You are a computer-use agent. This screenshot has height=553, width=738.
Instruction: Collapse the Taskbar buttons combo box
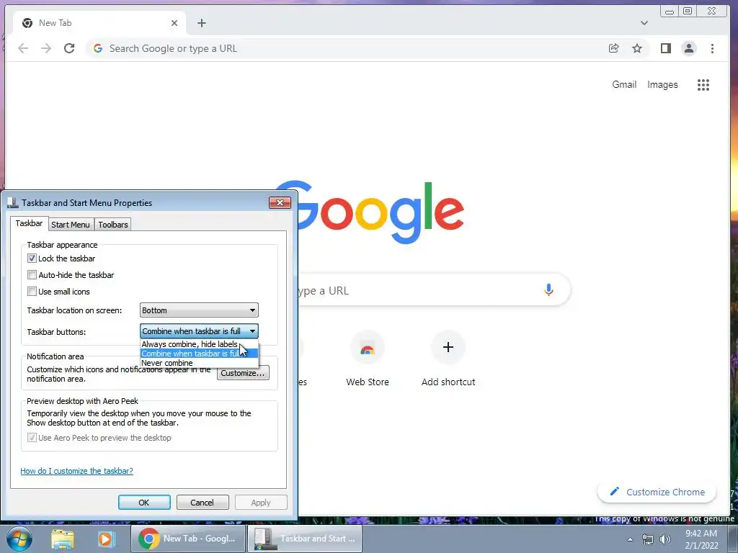tap(199, 331)
